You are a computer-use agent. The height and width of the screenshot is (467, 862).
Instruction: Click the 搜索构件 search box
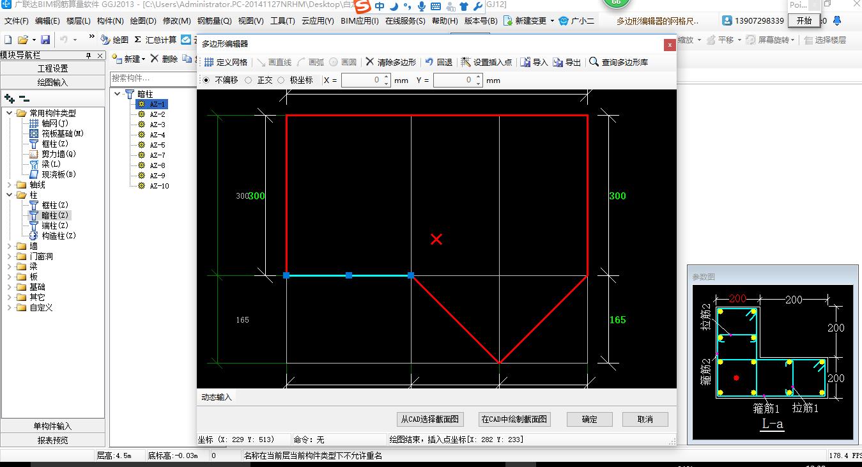(152, 78)
